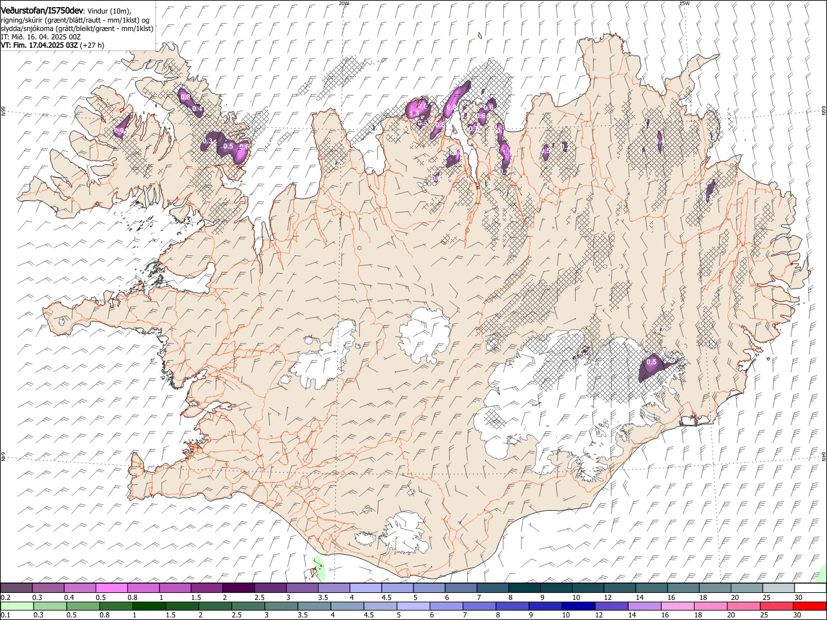The image size is (827, 620).
Task: Pick bottom legend swatch between 2 and 2.5
Action: (x=215, y=606)
